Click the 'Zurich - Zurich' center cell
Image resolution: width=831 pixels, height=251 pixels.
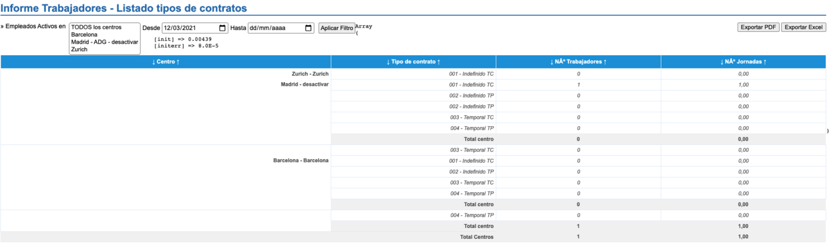coord(310,74)
